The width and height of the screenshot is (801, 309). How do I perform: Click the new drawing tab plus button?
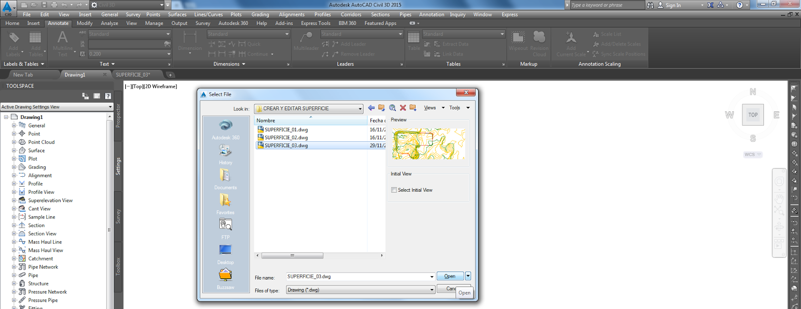coord(170,75)
